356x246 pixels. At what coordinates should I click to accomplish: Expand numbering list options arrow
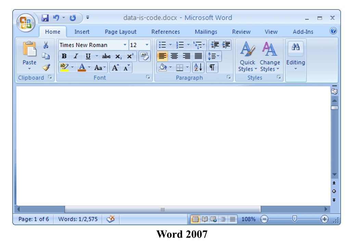(188, 45)
